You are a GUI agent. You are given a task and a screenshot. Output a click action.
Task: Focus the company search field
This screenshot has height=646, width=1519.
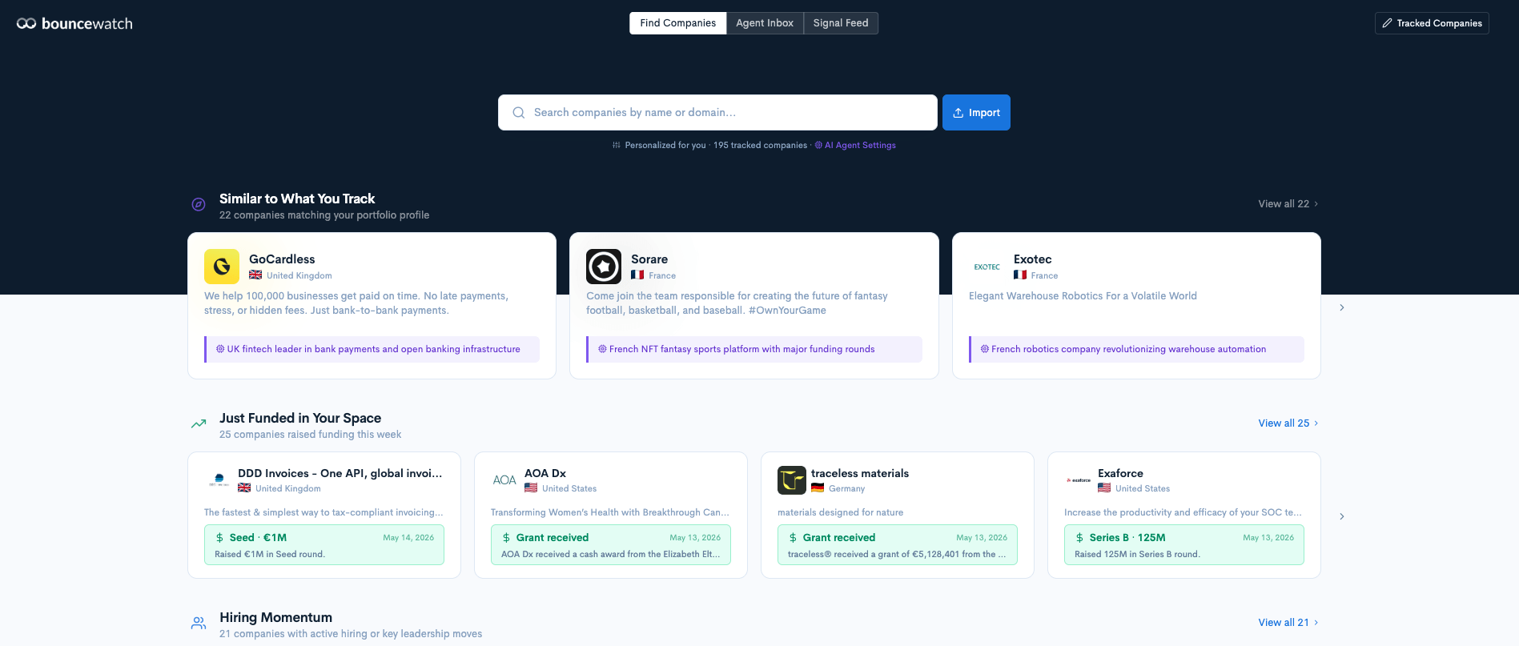click(717, 113)
